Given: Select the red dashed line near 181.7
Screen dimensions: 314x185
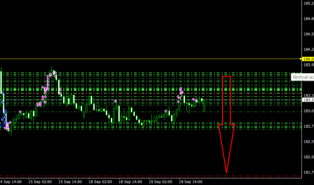Looking at the screenshot, I should [x=150, y=176].
